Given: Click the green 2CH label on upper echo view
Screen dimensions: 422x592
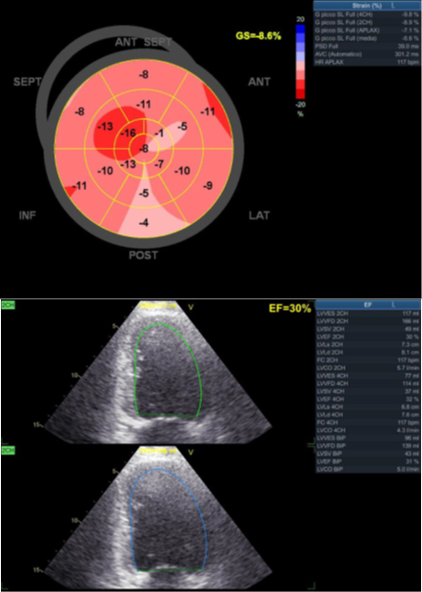Looking at the screenshot, I should 7,306.
